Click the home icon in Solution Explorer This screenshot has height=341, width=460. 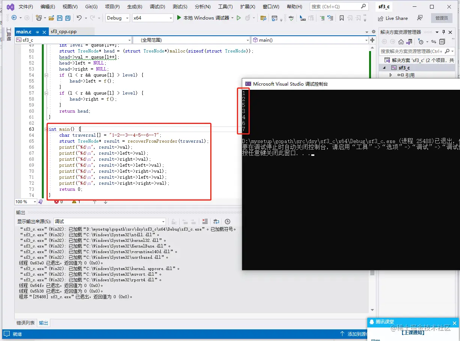401,42
